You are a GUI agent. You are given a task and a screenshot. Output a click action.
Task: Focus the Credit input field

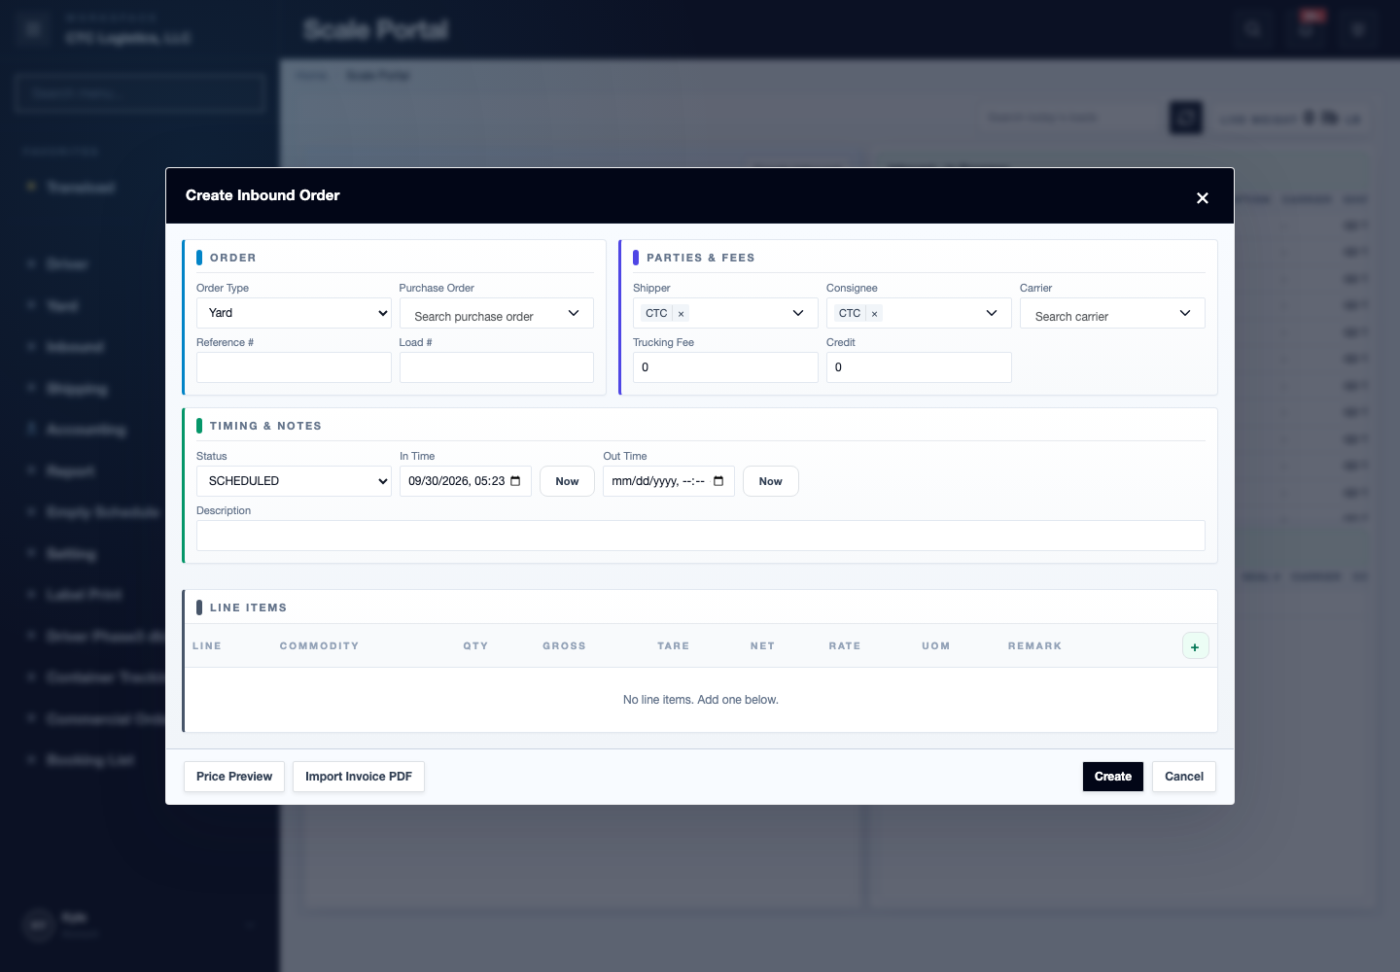pos(919,367)
